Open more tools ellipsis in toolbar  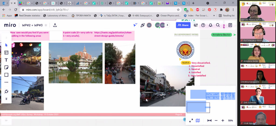(x=6, y=82)
